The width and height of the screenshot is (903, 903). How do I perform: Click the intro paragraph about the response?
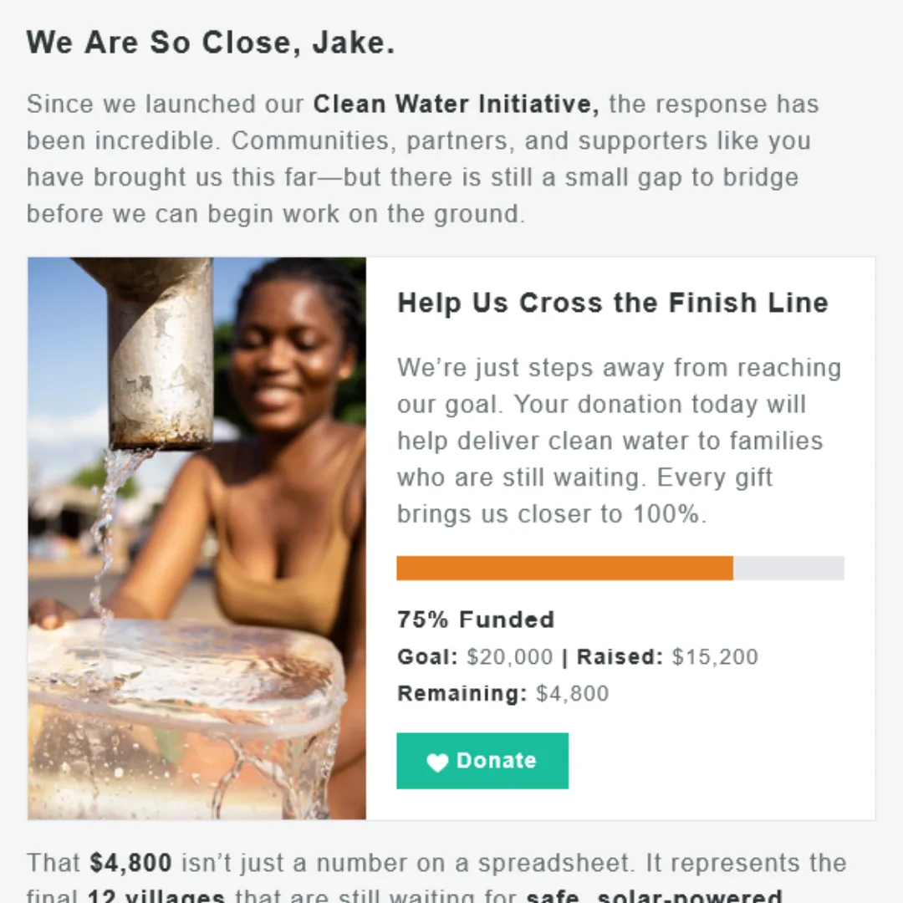422,159
